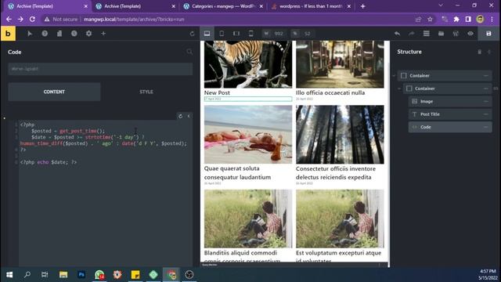Open the help question mark icon
Viewport: 501px width, 282px height.
click(45, 34)
